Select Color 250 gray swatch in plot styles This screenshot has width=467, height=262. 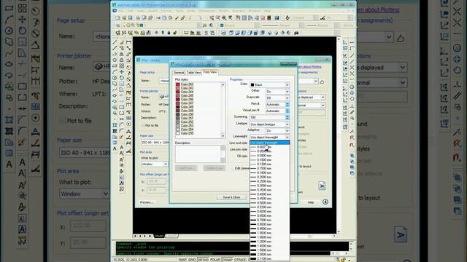point(178,114)
